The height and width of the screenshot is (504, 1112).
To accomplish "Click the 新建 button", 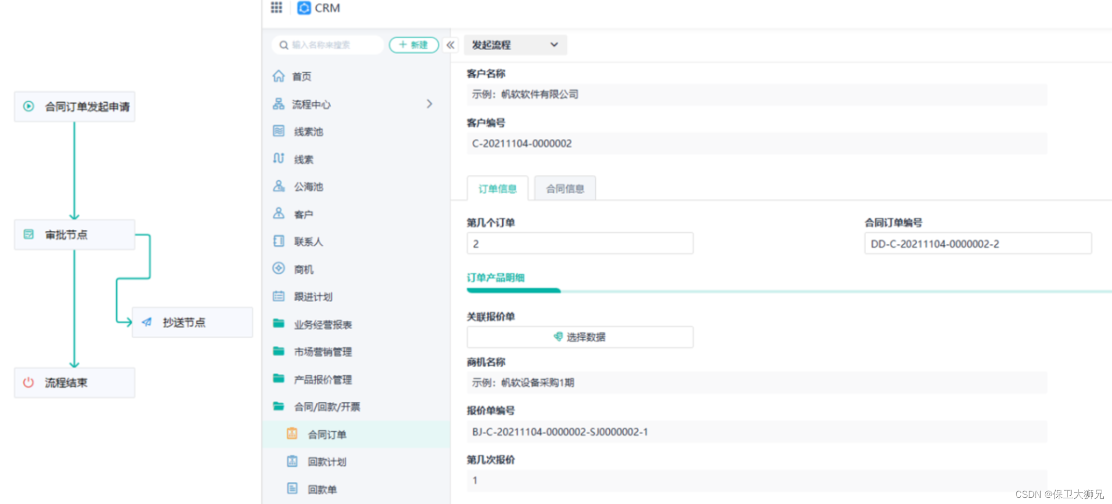I will [414, 45].
